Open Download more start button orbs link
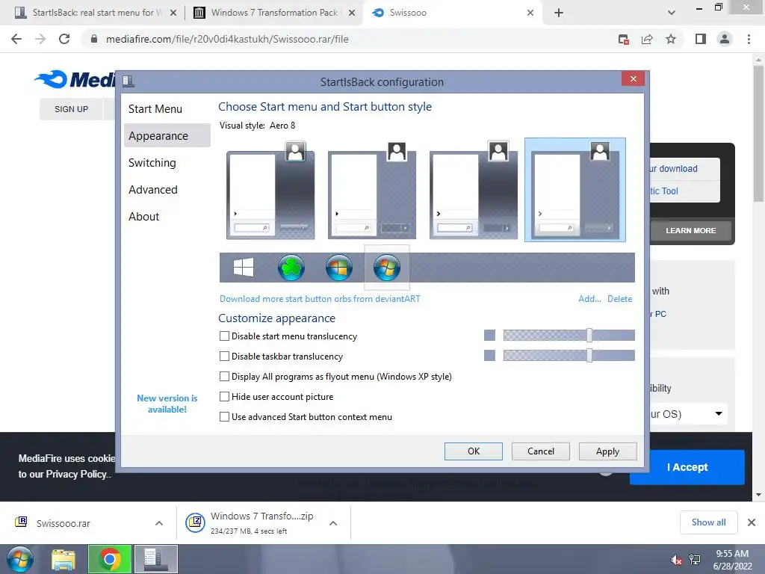765x574 pixels. (x=320, y=299)
